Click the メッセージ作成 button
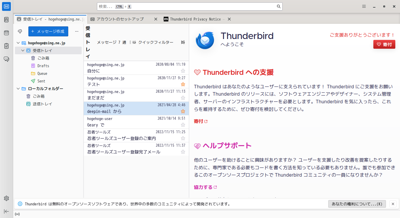Image resolution: width=400 pixels, height=218 pixels. [48, 31]
